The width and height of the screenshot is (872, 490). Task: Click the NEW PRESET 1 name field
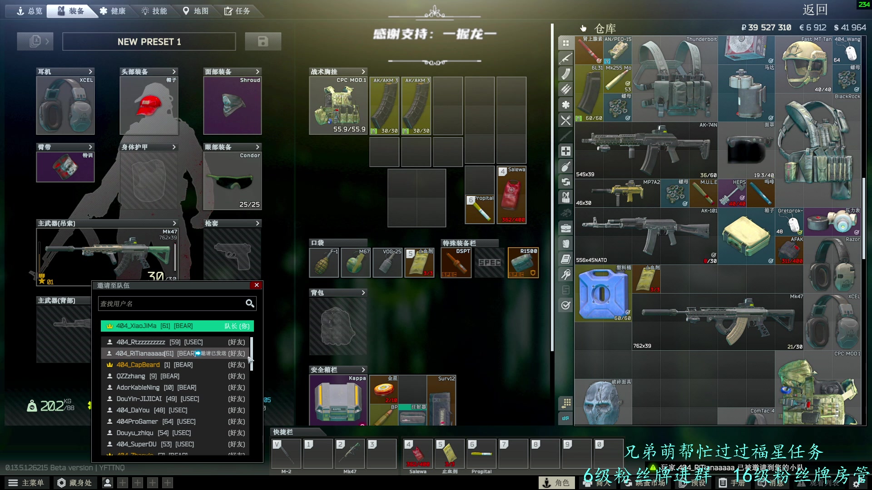[149, 42]
